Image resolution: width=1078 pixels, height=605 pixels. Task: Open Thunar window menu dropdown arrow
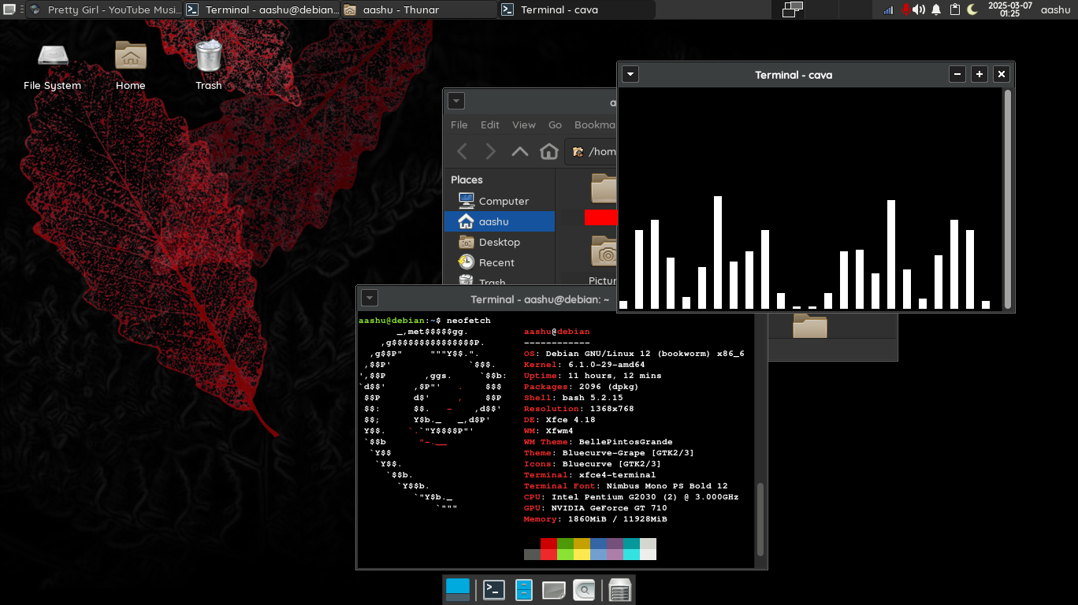455,101
